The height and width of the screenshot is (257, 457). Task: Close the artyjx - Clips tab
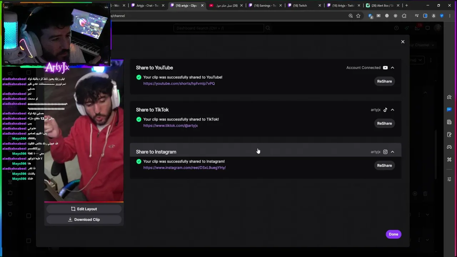pyautogui.click(x=202, y=5)
